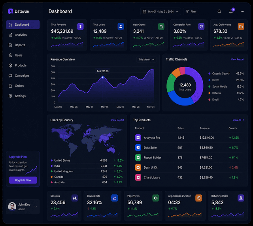Image resolution: width=253 pixels, height=226 pixels.
Task: Click the Avg. Session Duration clock icon
Action: [198, 198]
